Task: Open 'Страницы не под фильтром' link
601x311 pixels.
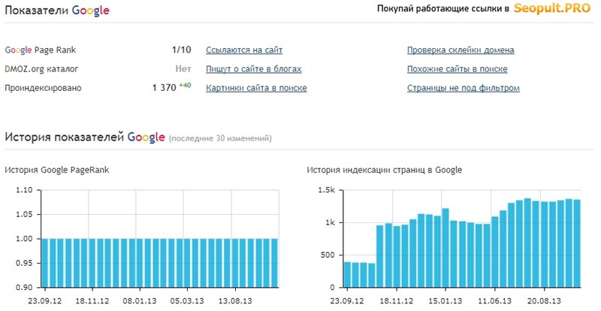Action: click(x=463, y=88)
